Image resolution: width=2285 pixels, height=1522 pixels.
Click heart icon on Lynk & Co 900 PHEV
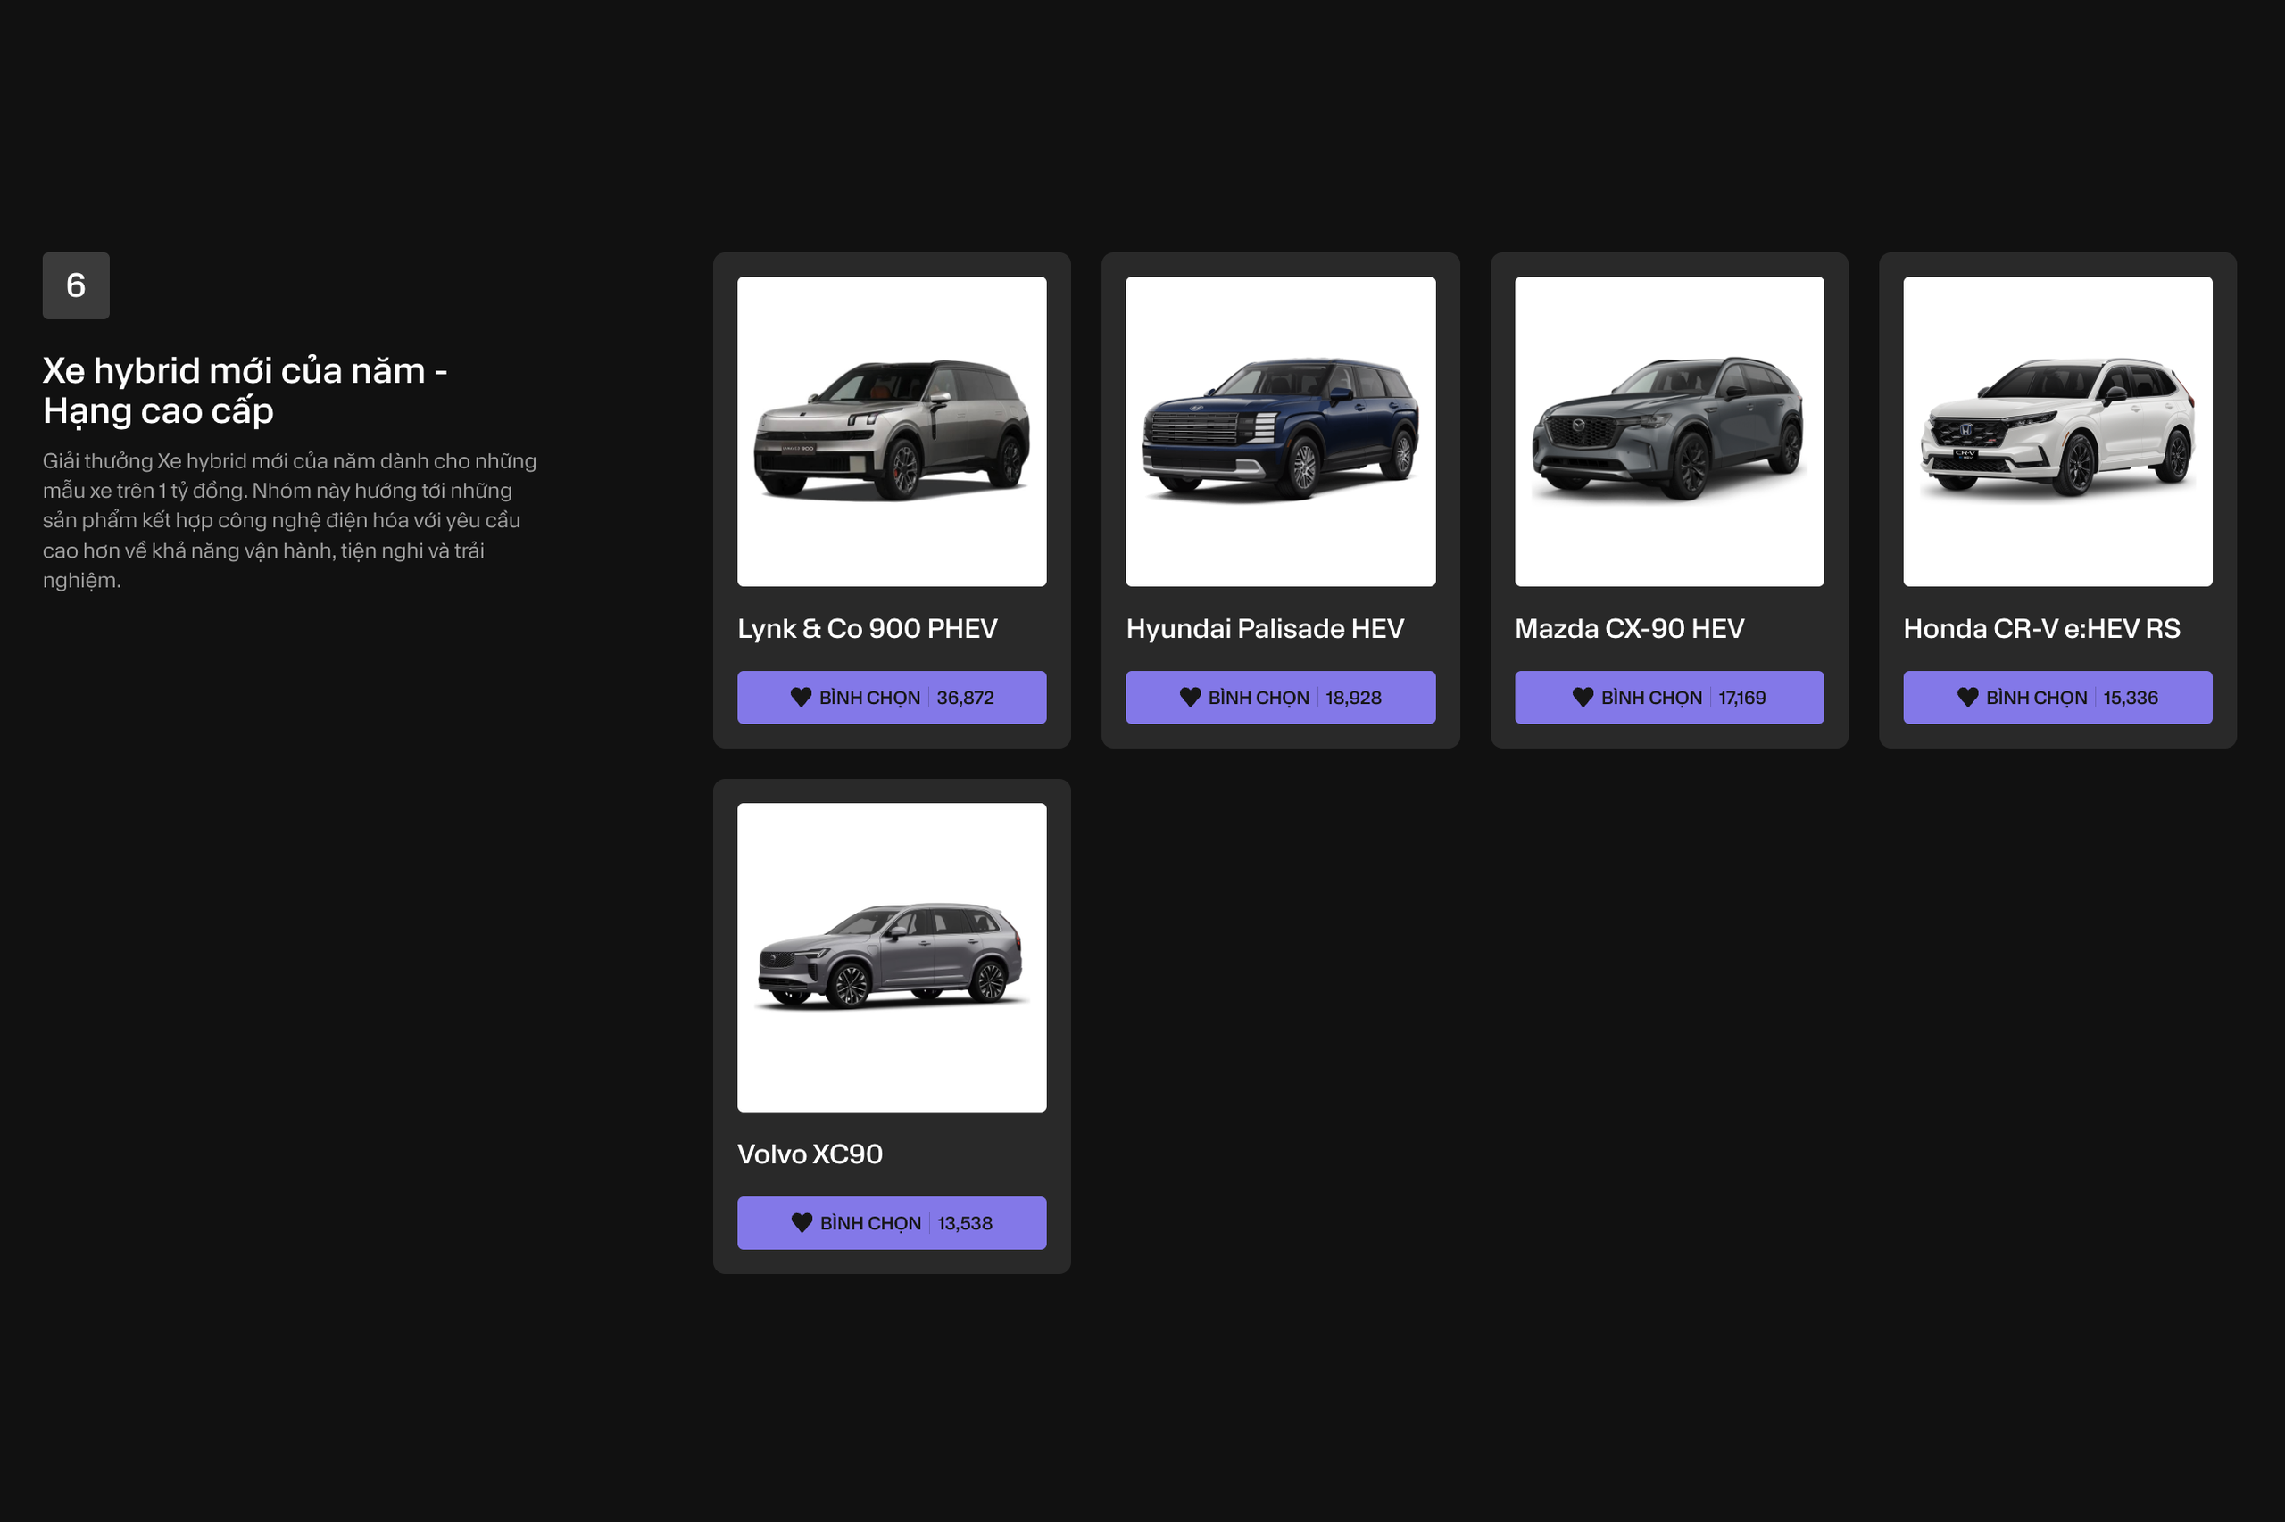(800, 697)
